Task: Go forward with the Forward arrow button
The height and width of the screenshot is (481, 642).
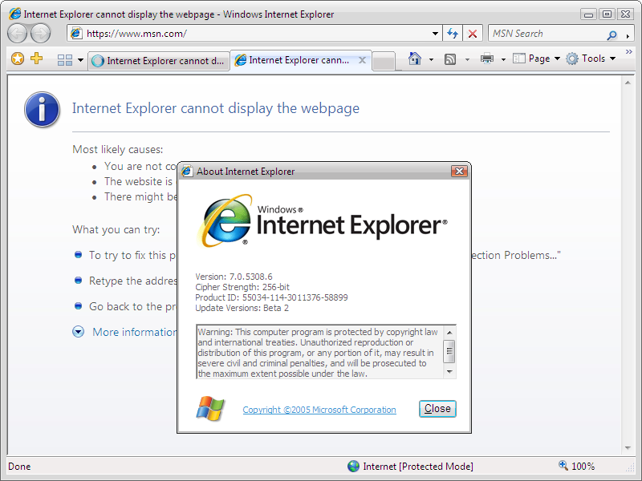Action: point(41,33)
